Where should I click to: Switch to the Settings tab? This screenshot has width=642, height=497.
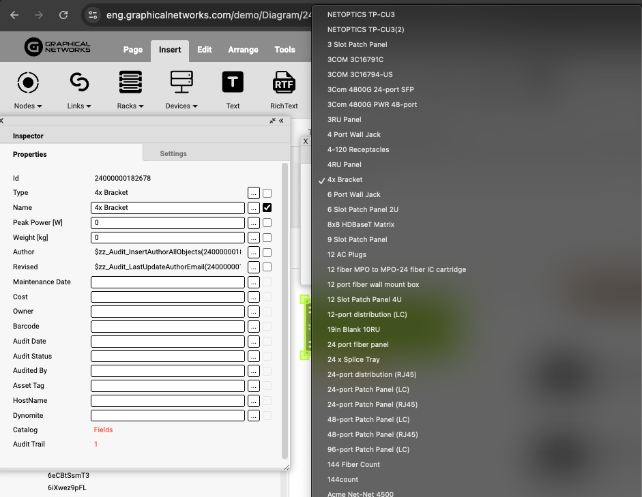173,154
